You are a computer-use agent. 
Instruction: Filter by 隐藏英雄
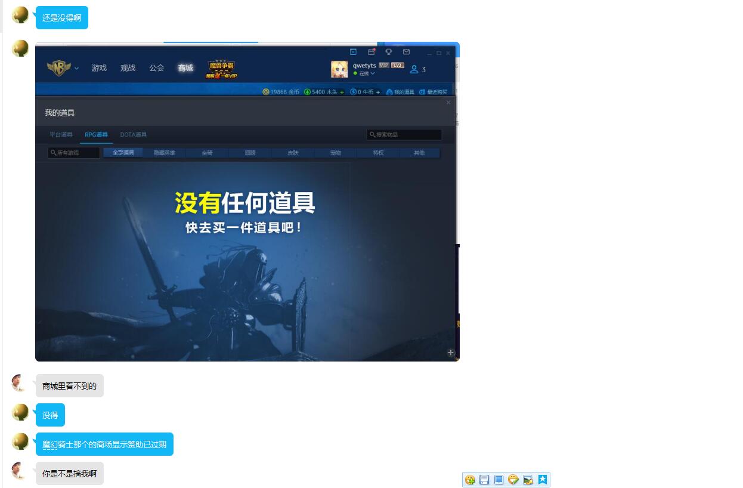tap(165, 153)
